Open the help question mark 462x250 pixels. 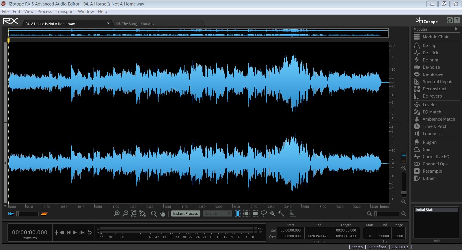[457, 20]
